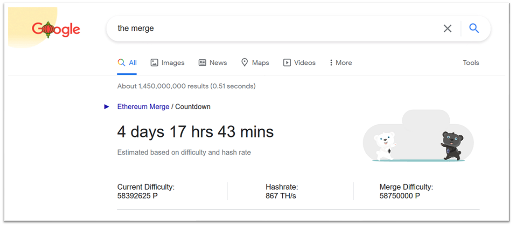Click the Countdown breadcrumb text
Image resolution: width=513 pixels, height=226 pixels.
tap(193, 107)
